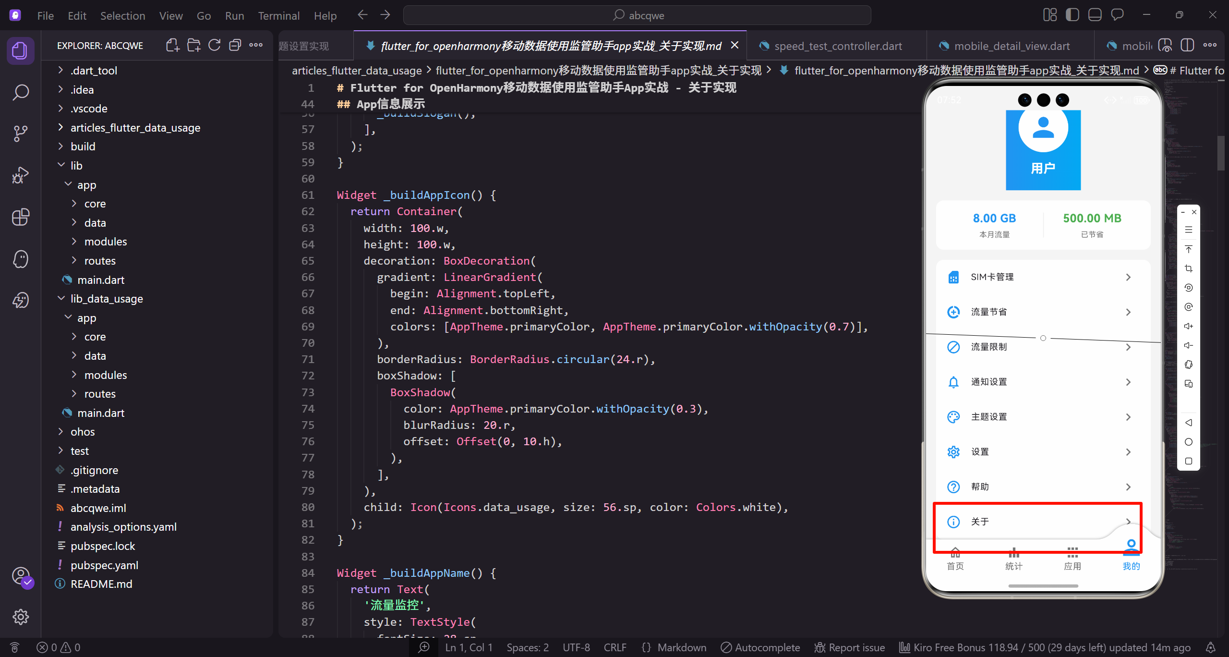Click the abcqwe command center search box

[x=637, y=15]
